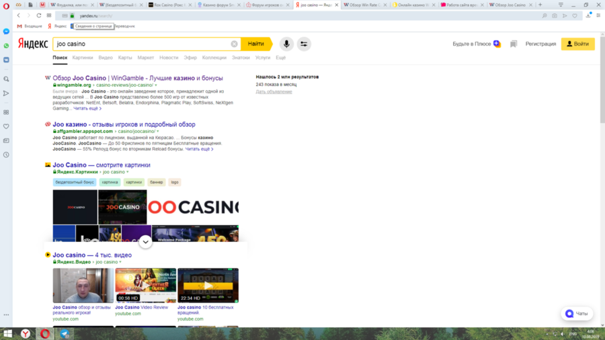Open wingamble.org result dropdown arrow

coord(156,85)
